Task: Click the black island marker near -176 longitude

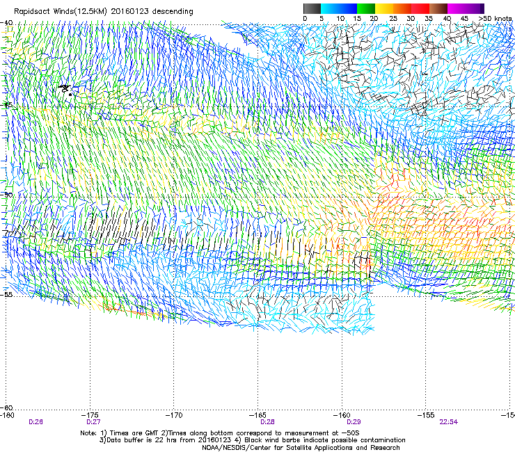Action: 66,90
